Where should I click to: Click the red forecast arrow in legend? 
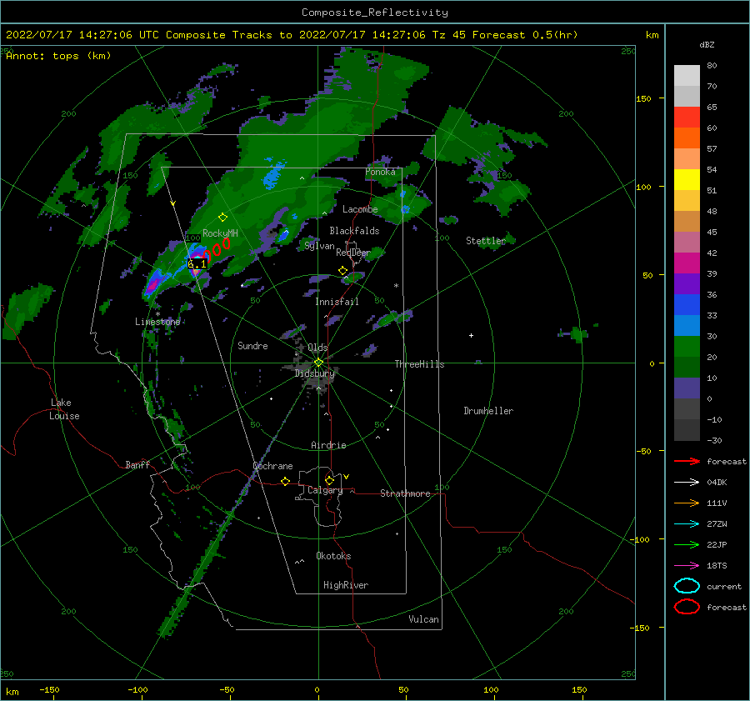[x=687, y=461]
